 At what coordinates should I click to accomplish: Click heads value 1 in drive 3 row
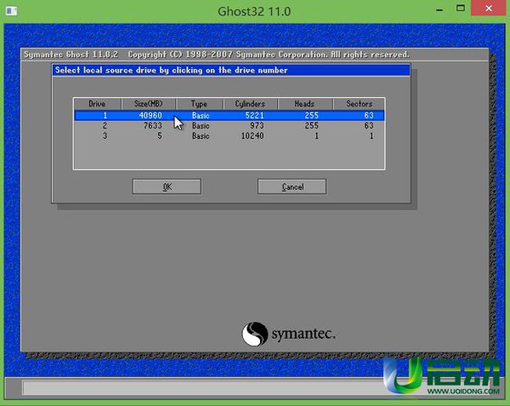click(x=316, y=136)
